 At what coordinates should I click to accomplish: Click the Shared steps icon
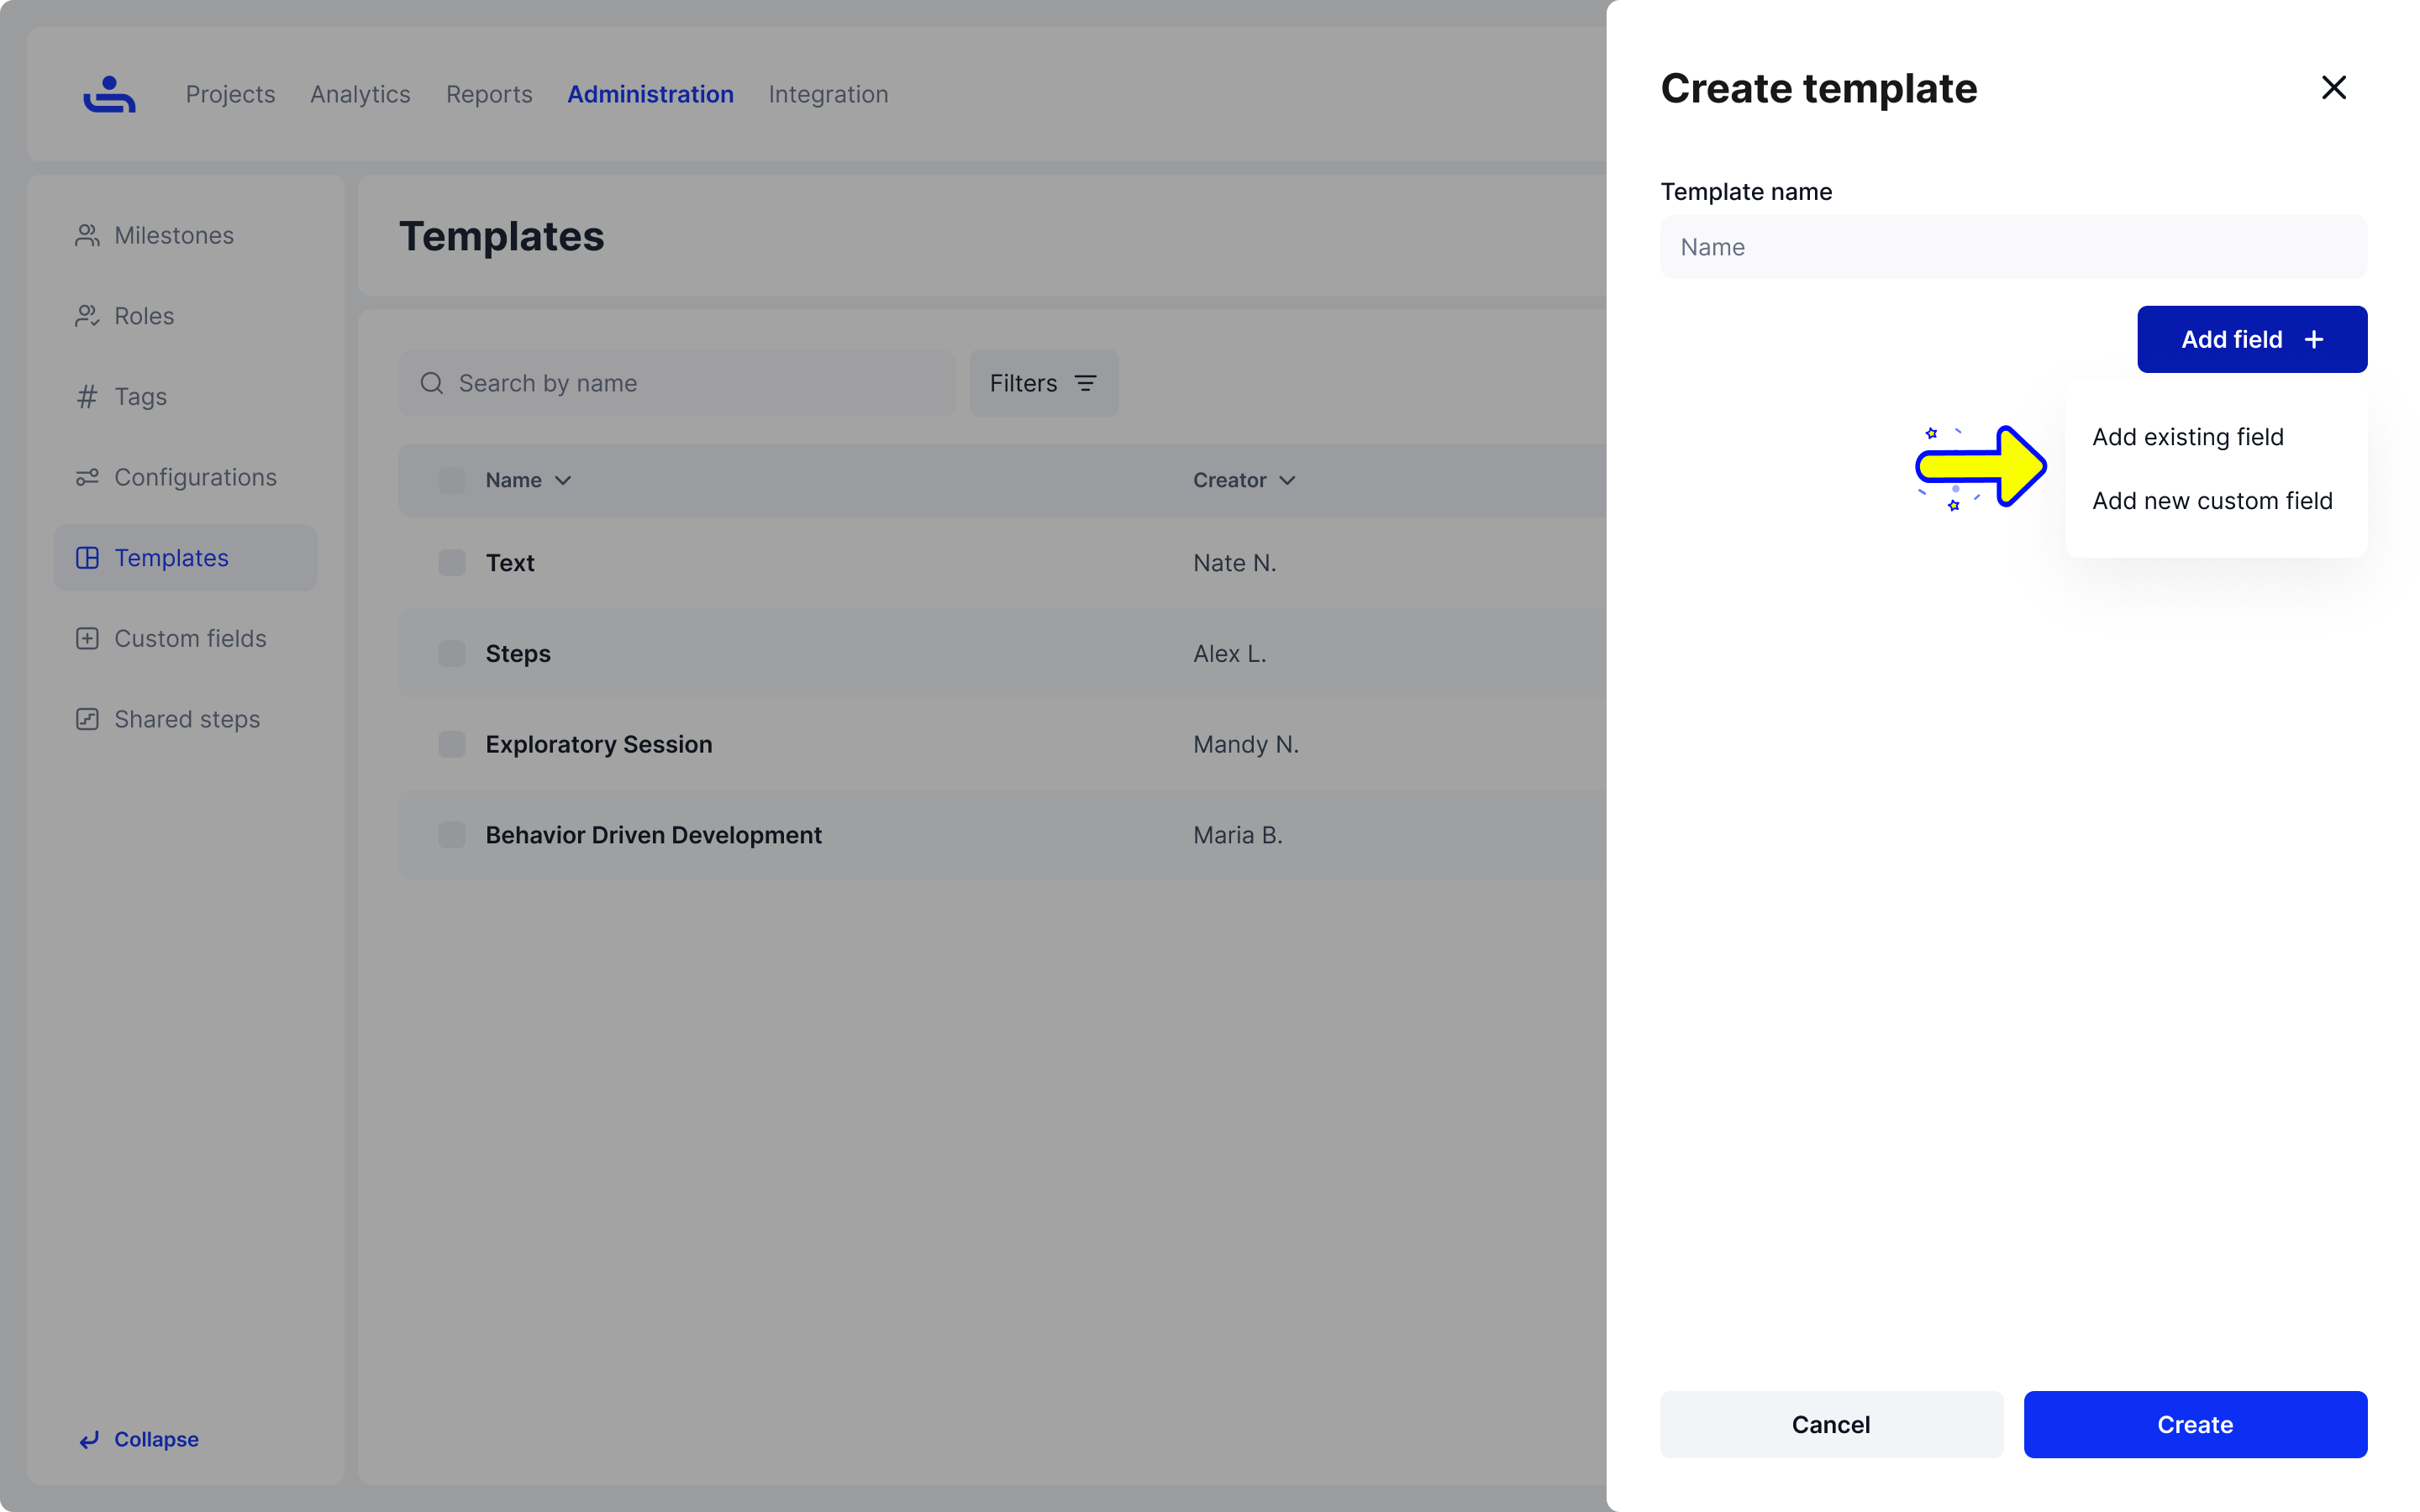click(87, 719)
